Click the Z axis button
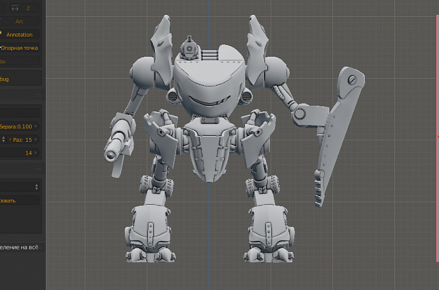This screenshot has height=290, width=439. (24, 8)
